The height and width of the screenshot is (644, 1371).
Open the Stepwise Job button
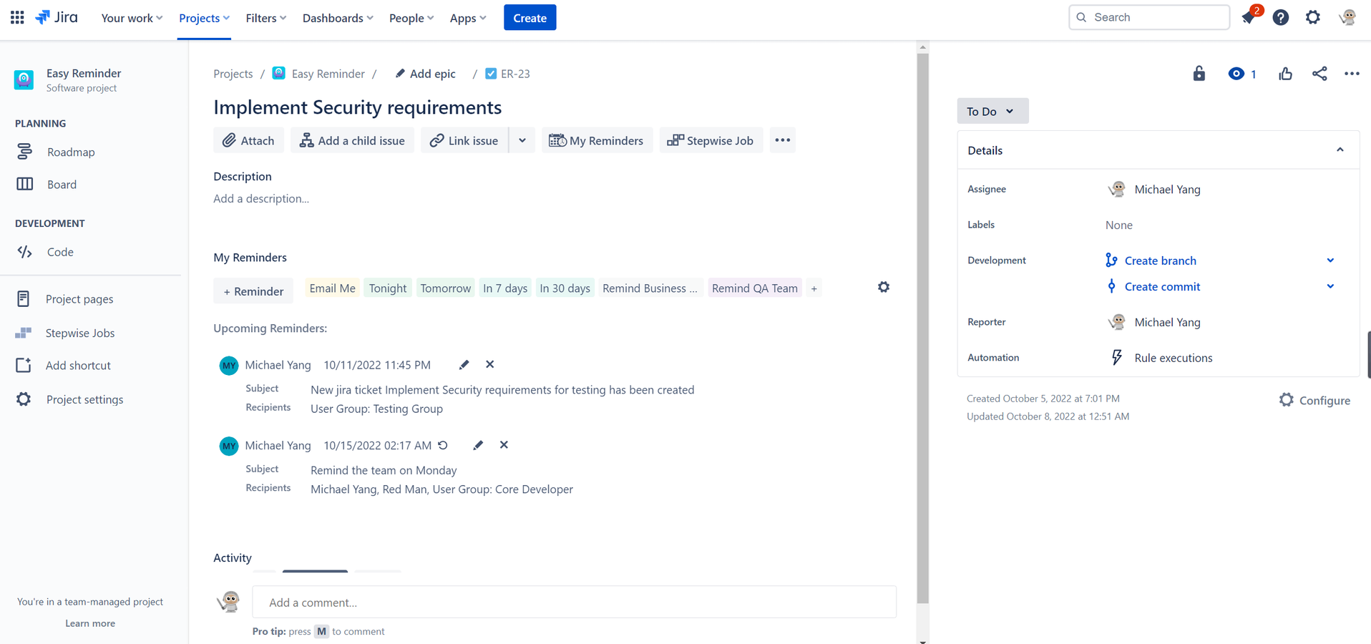click(x=711, y=140)
